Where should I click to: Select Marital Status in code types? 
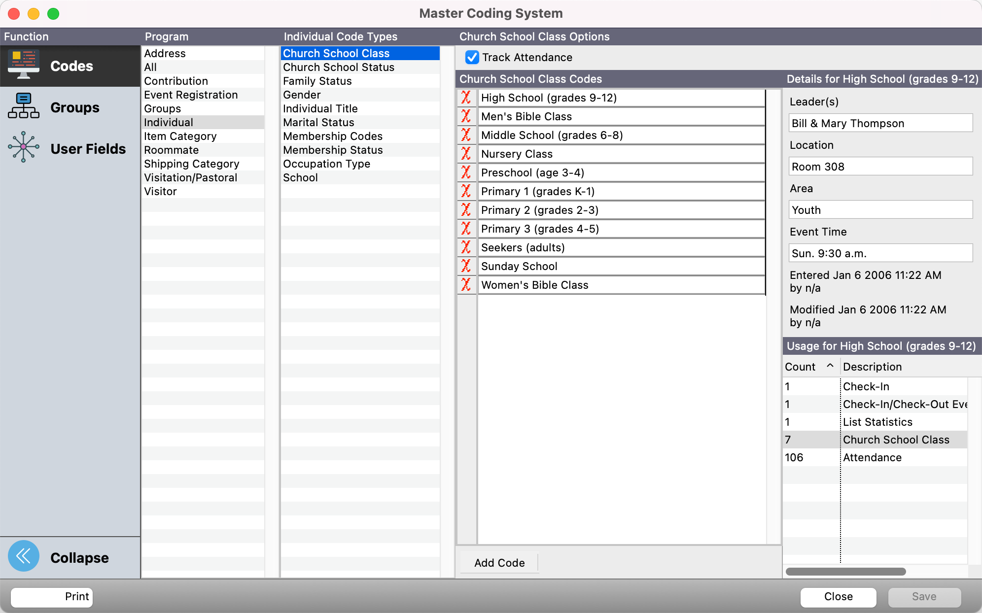click(x=318, y=122)
